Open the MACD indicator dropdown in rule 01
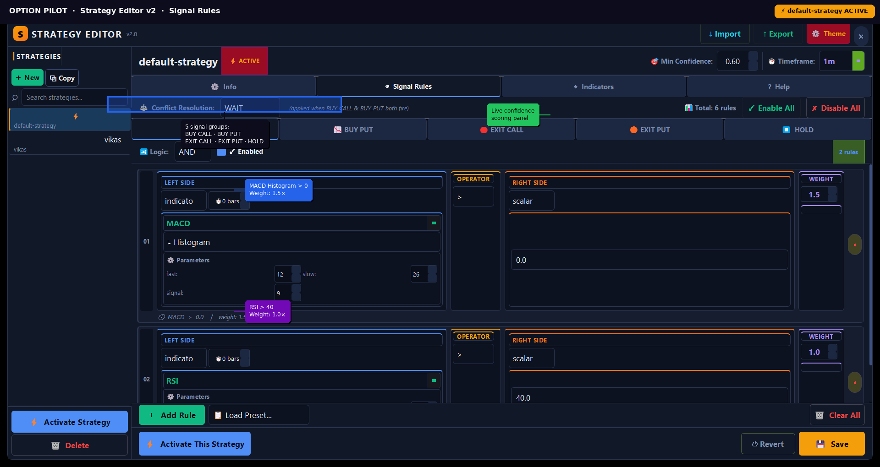880x467 pixels. (x=302, y=223)
